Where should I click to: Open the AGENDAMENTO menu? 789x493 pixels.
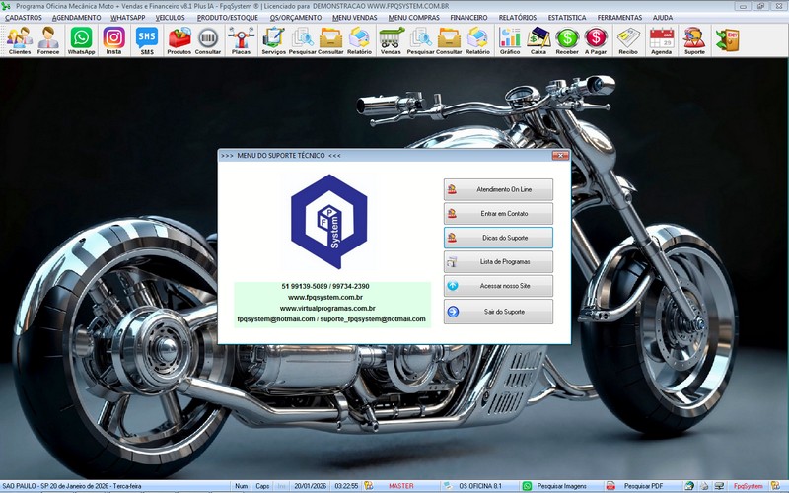(x=77, y=18)
